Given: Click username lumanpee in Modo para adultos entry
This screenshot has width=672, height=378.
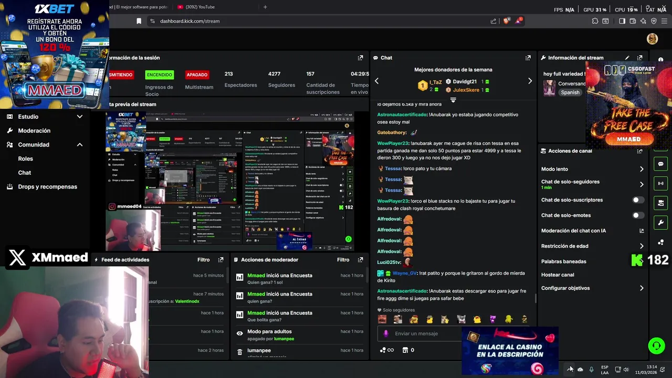Looking at the screenshot, I should pos(284,339).
